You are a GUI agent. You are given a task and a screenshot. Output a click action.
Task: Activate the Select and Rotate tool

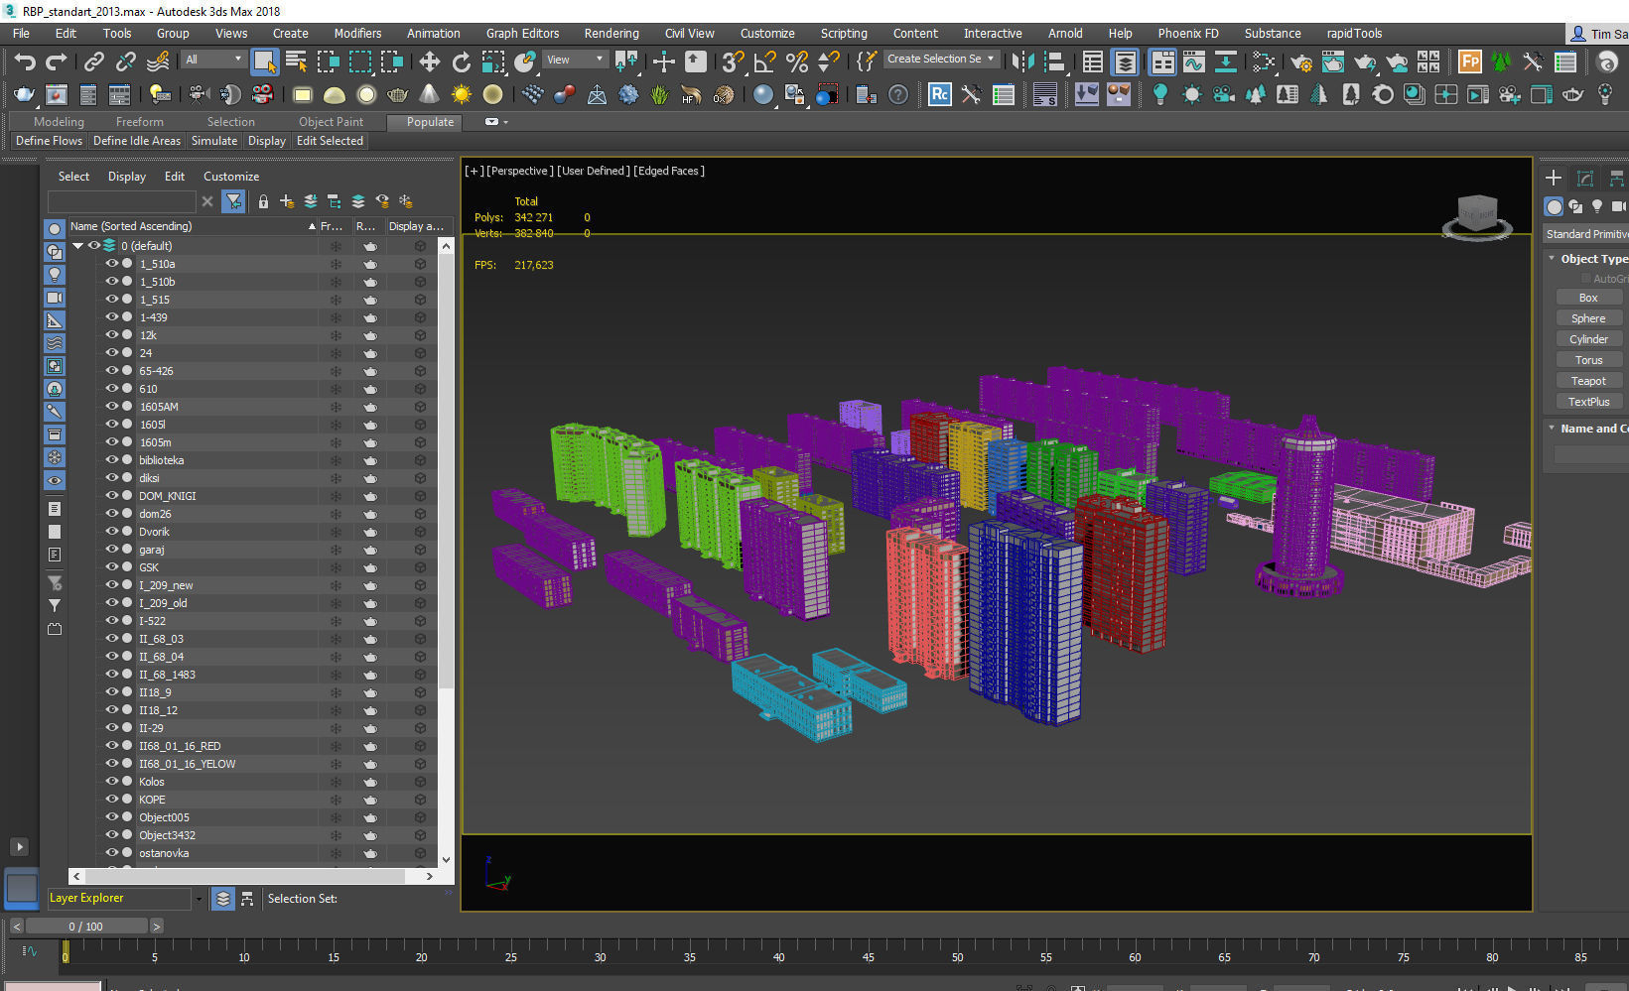click(x=461, y=62)
